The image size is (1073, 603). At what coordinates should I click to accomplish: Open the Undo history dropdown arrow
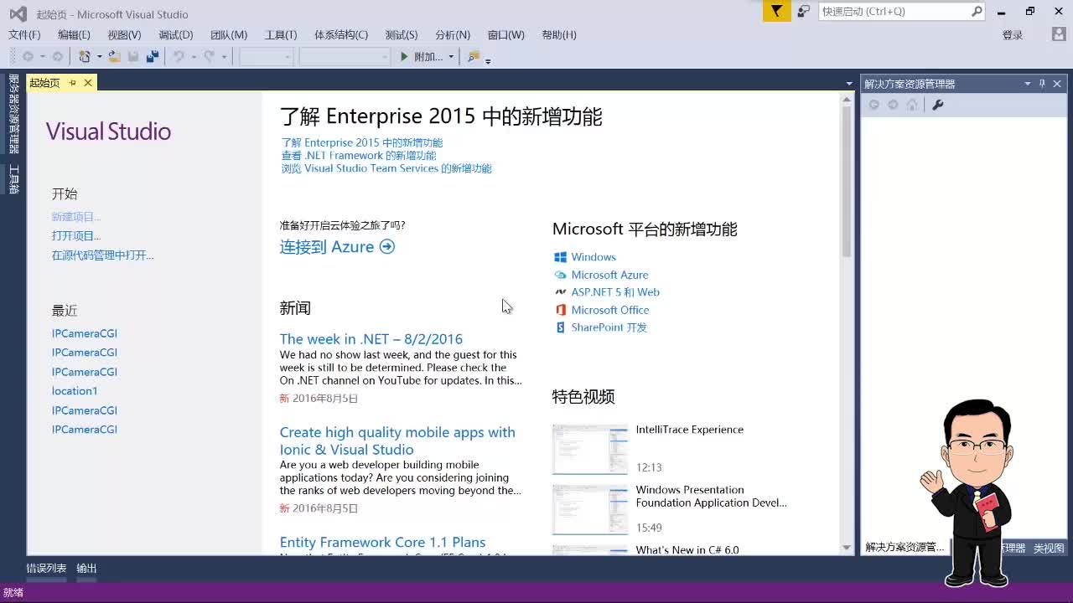(193, 56)
